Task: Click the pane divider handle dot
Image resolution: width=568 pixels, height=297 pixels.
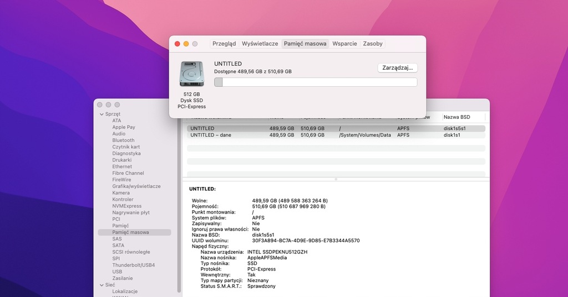Action: 336,179
